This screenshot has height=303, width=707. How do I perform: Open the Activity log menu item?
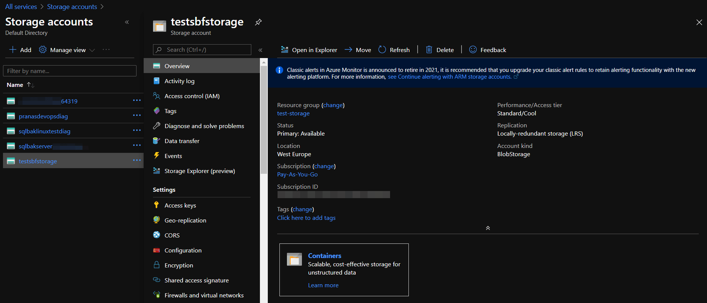point(202,81)
